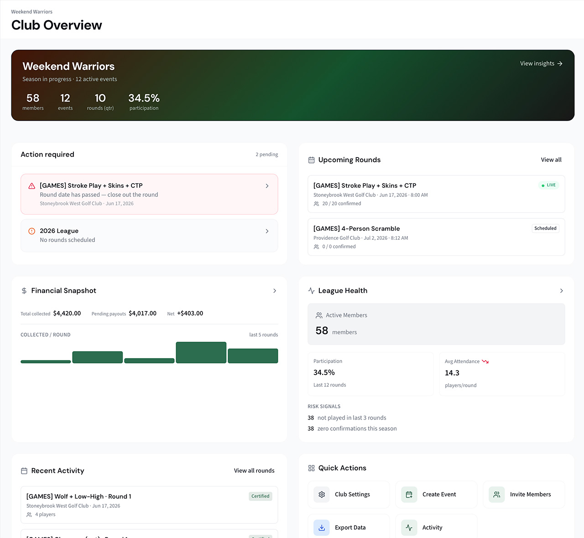
Task: Open Financial Snapshot chevron
Action: tap(275, 291)
